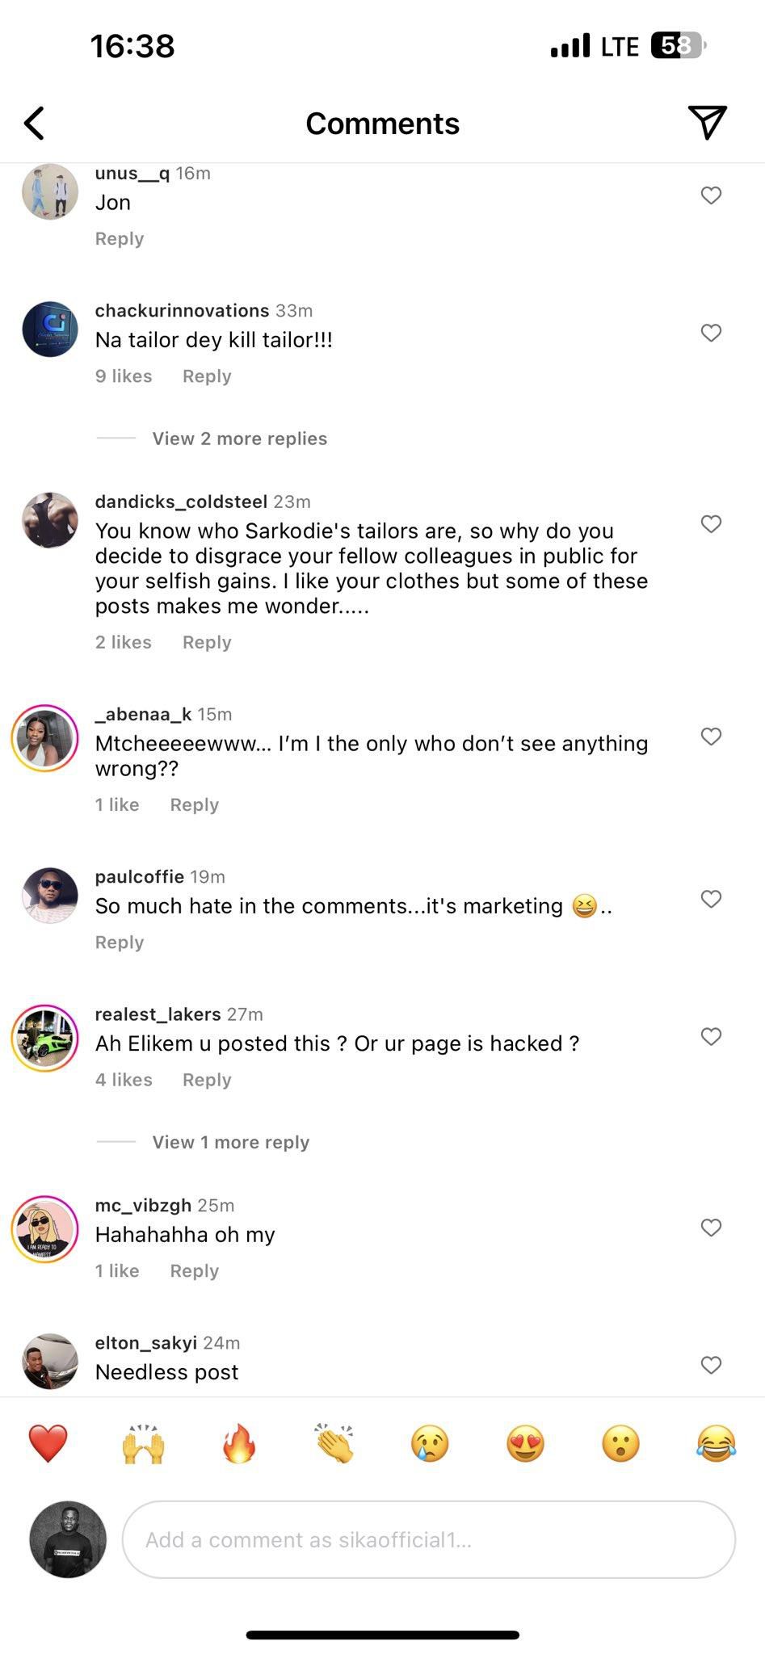Like mc_vibzgh's 'Hahahahha oh my' comment
The image size is (765, 1654).
712,1228
